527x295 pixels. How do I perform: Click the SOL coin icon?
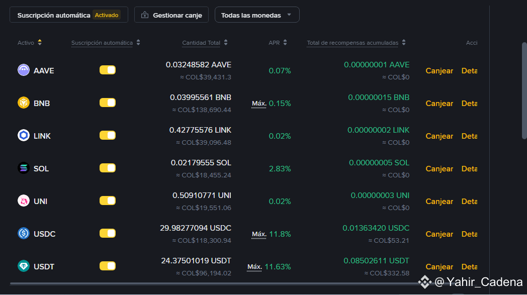[x=24, y=168]
